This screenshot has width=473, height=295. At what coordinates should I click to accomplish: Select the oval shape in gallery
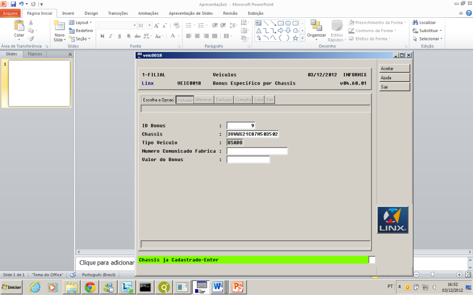tap(288, 23)
